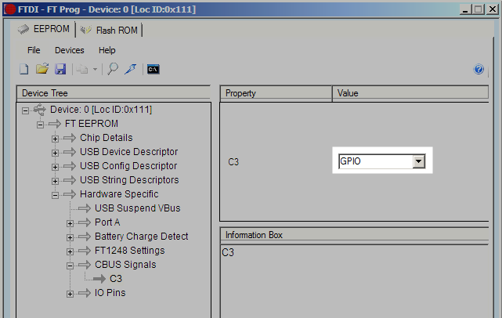Screen dimensions: 502x318
Task: Switch to the EEPROM tab
Action: point(44,29)
